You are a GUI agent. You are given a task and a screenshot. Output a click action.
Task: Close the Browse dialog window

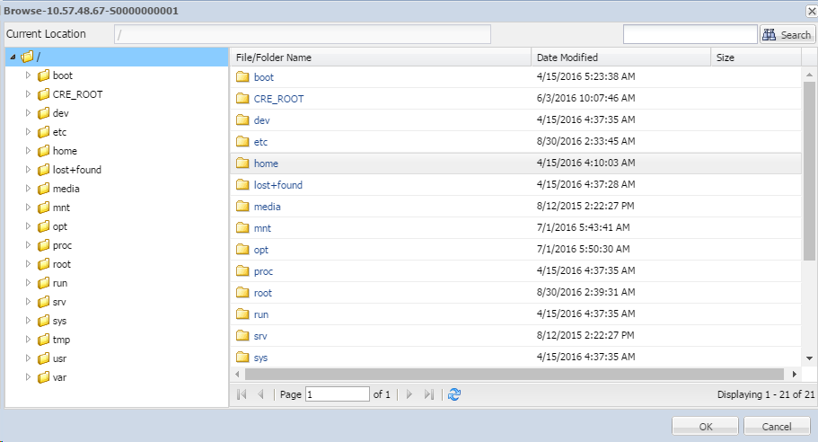(813, 11)
